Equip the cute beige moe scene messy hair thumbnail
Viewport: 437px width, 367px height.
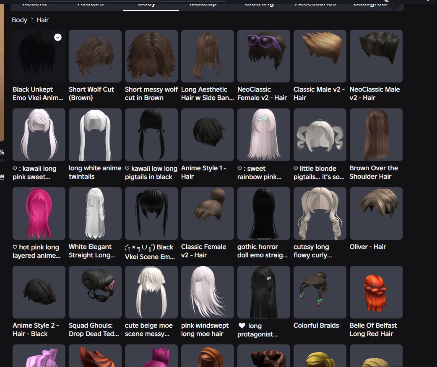point(151,292)
